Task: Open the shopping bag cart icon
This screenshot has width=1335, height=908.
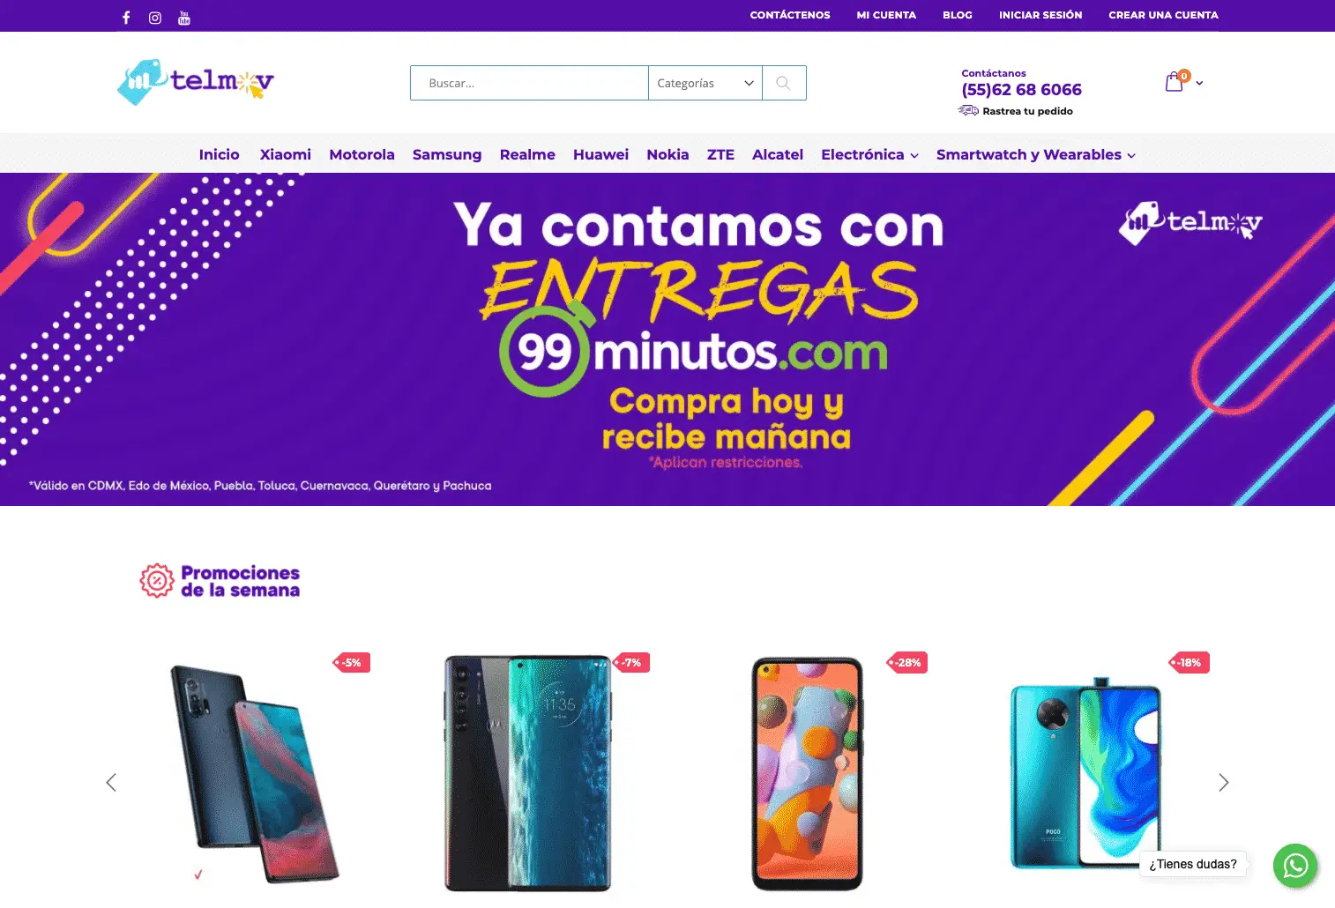Action: point(1175,82)
